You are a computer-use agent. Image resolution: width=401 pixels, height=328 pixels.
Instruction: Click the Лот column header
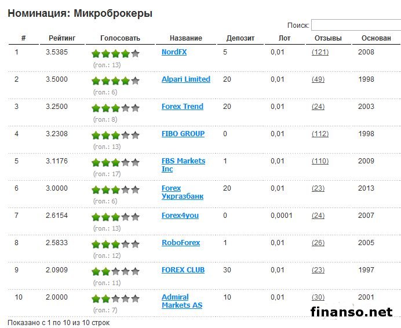285,38
